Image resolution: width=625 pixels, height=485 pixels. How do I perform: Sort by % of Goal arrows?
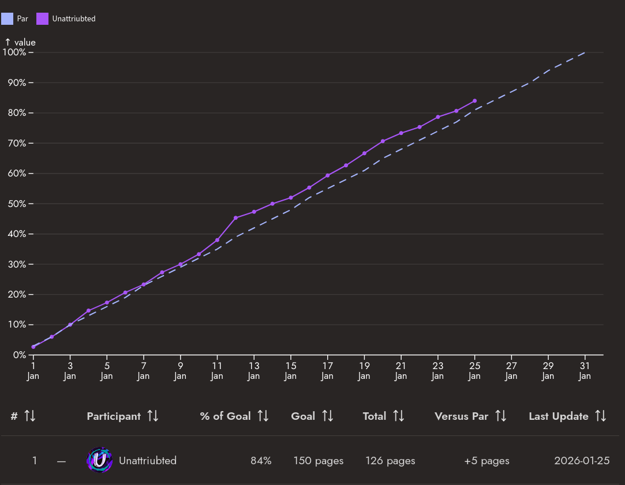click(x=263, y=416)
